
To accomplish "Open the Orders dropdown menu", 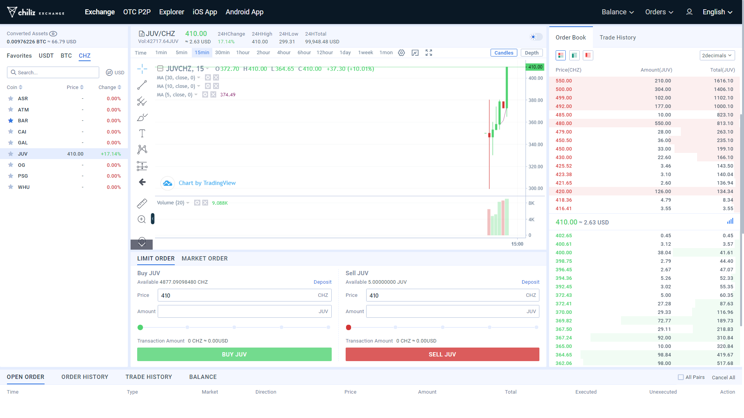I will tap(659, 12).
